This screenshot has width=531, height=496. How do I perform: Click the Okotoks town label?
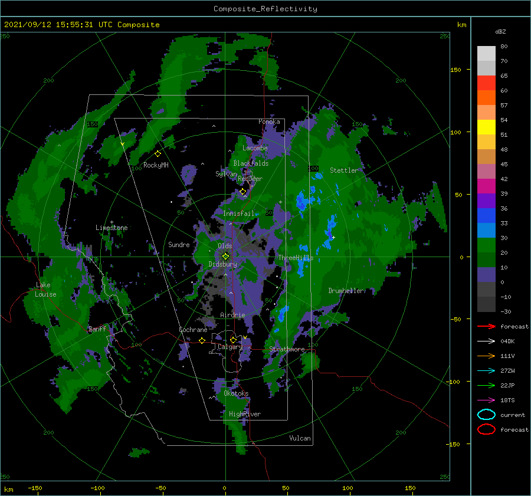point(236,393)
